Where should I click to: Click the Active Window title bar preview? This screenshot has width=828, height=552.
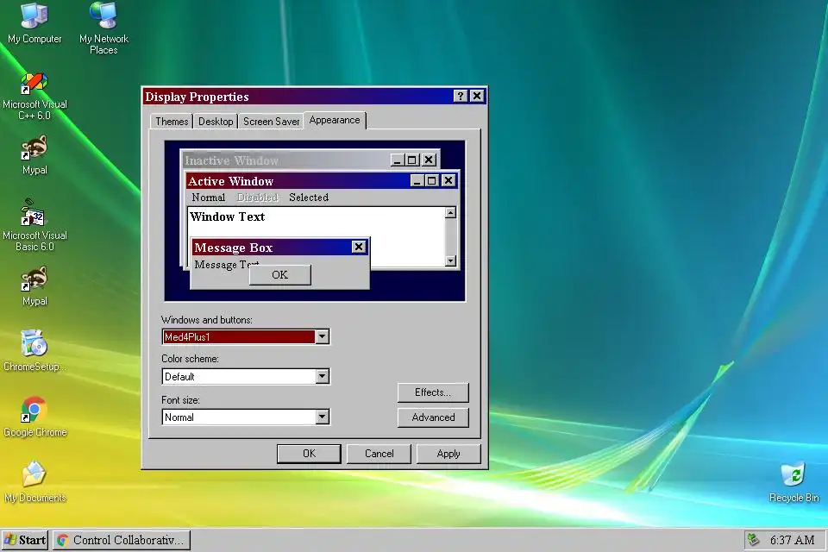point(321,181)
